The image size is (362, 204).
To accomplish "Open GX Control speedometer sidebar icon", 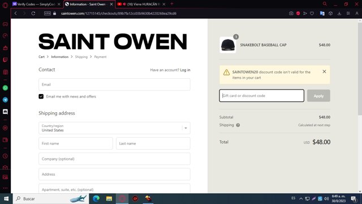I will (5, 36).
